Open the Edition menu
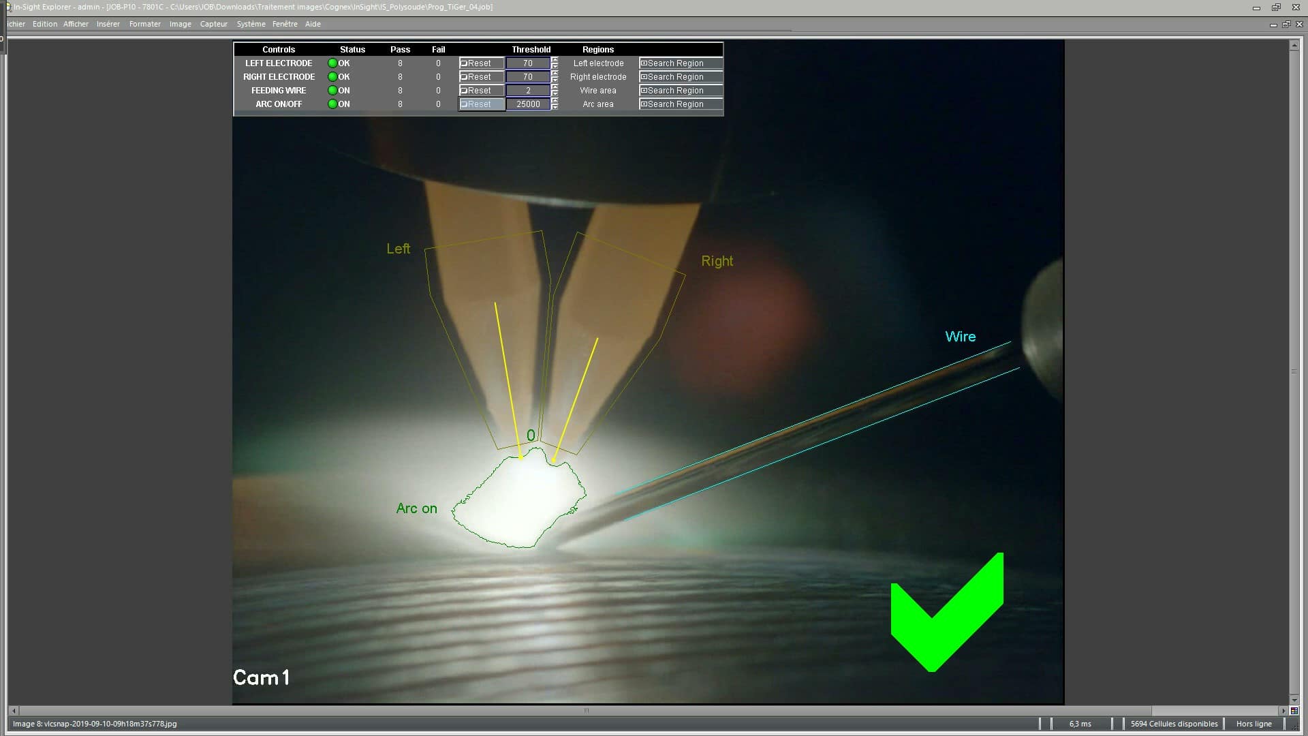This screenshot has height=736, width=1308. (45, 24)
